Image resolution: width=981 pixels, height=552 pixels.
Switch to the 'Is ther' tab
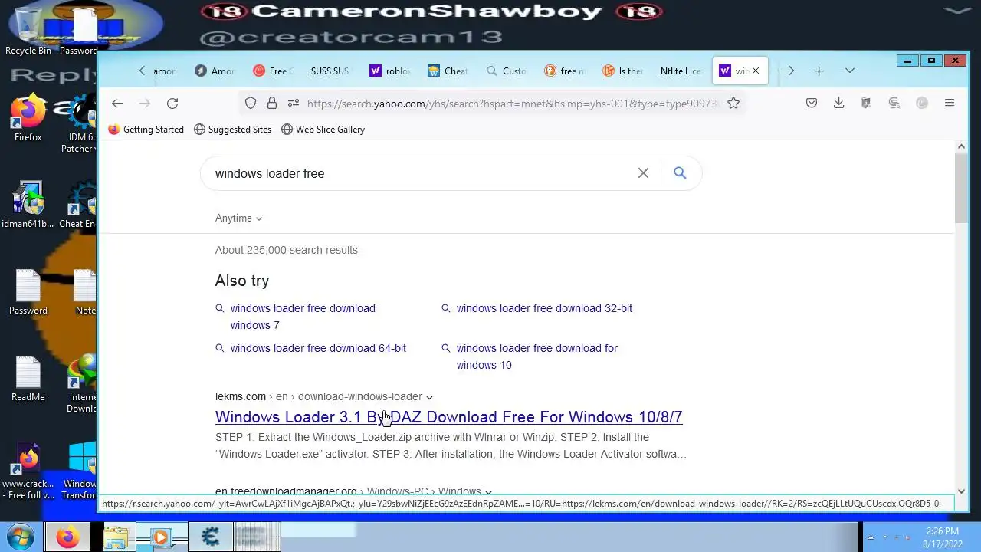623,71
